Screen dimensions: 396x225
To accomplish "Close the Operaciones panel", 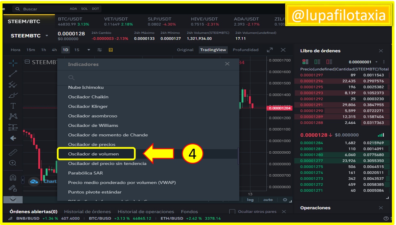I will 381,208.
